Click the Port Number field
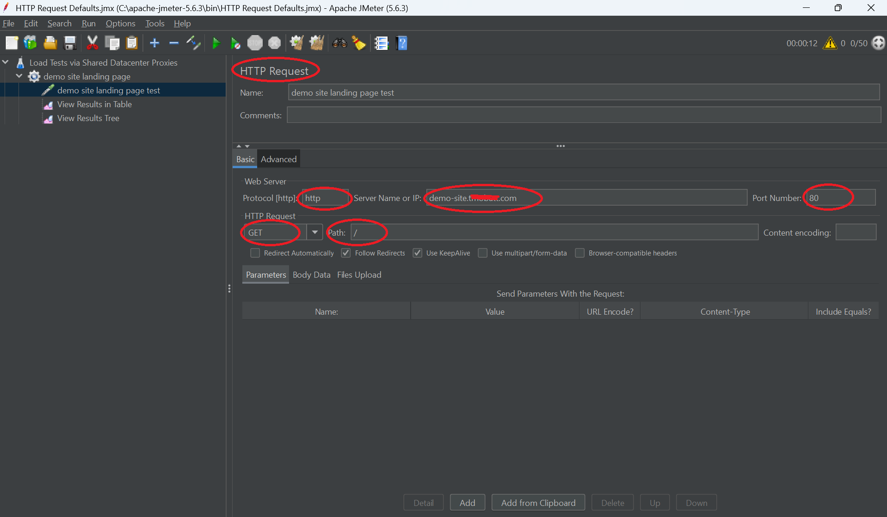This screenshot has height=517, width=887. [x=840, y=197]
